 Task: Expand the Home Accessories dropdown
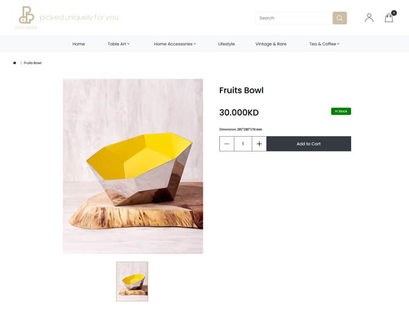[x=175, y=44]
